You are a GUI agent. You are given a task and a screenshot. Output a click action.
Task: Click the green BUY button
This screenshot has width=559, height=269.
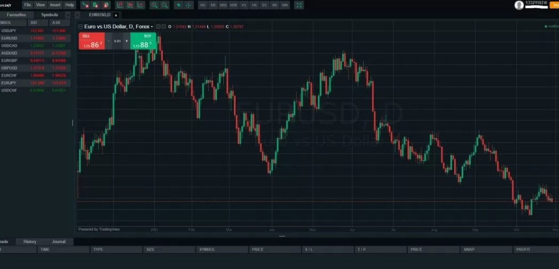point(143,41)
